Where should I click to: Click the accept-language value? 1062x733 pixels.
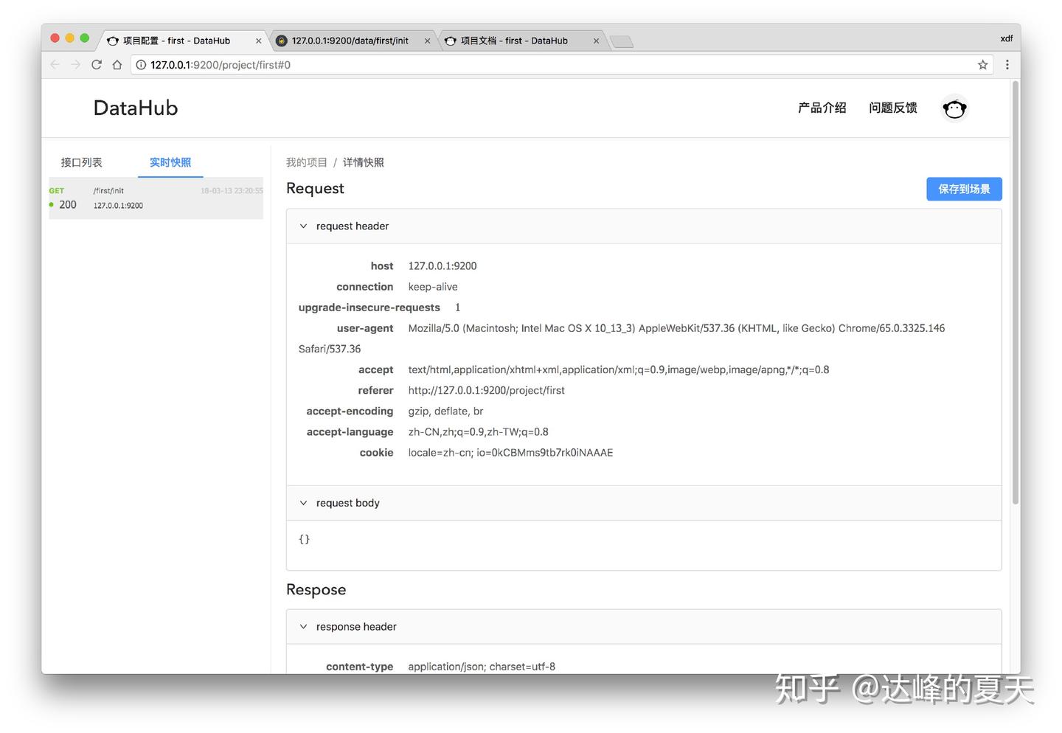click(478, 432)
